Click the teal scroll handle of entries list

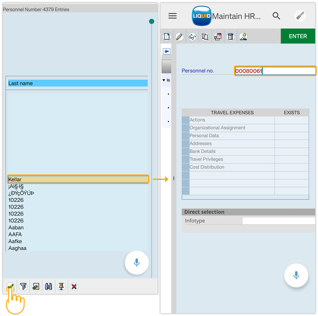(x=152, y=21)
